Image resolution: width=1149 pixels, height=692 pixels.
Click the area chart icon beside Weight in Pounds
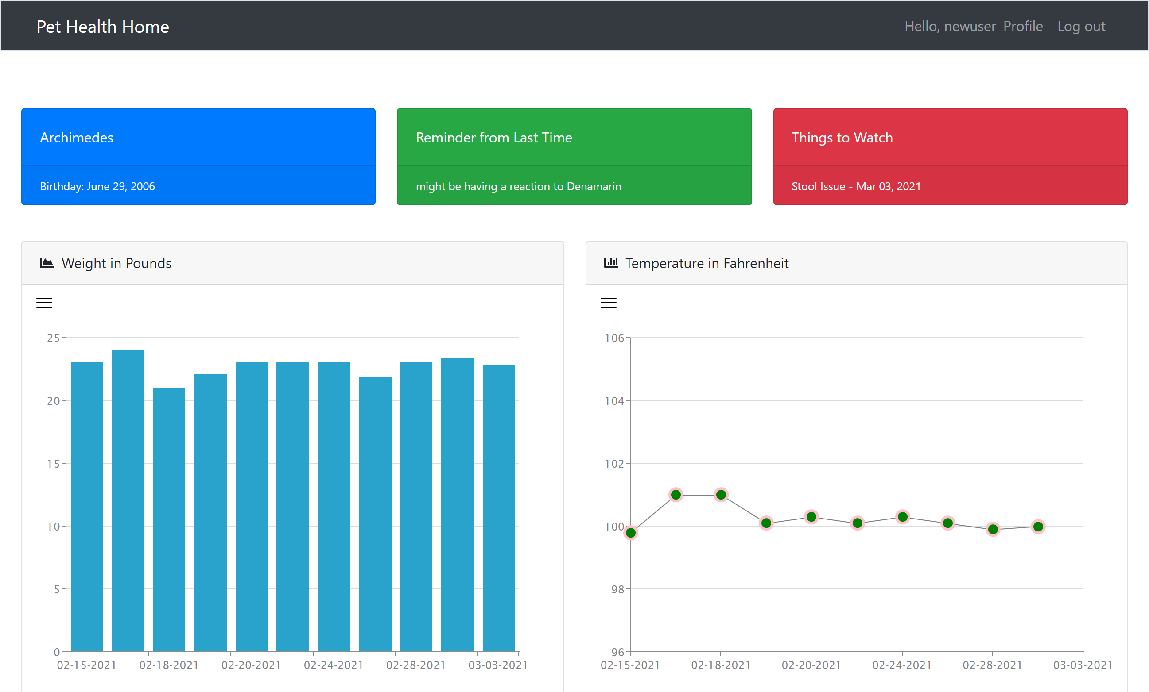[47, 263]
